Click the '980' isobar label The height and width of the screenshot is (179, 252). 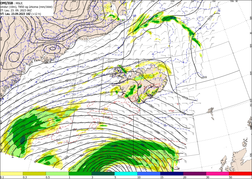click(121, 156)
